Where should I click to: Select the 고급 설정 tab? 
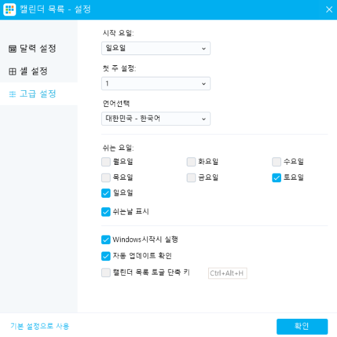(38, 94)
